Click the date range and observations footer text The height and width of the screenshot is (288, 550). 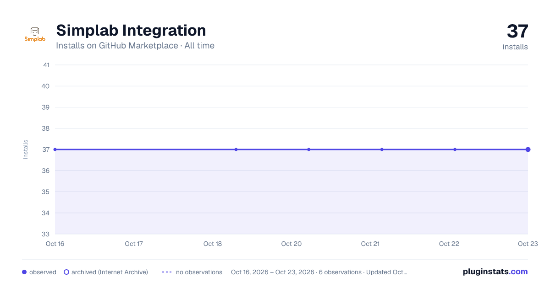[319, 272]
